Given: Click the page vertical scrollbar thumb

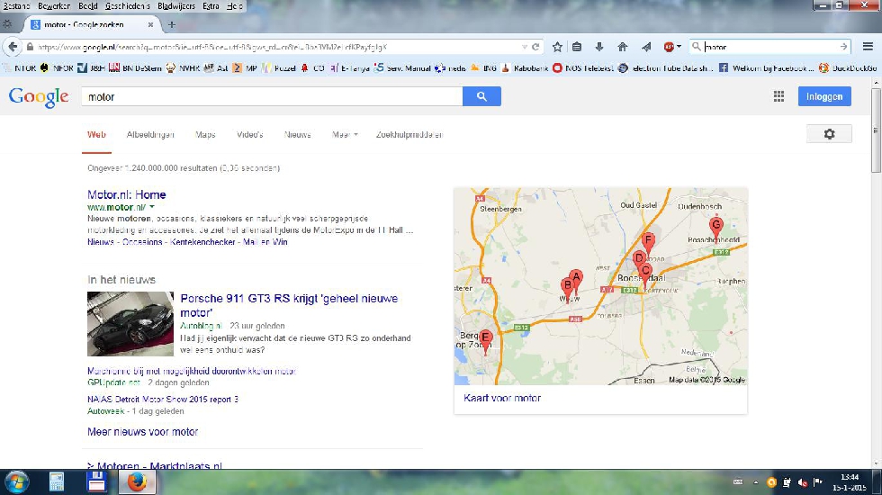Looking at the screenshot, I should [x=876, y=130].
